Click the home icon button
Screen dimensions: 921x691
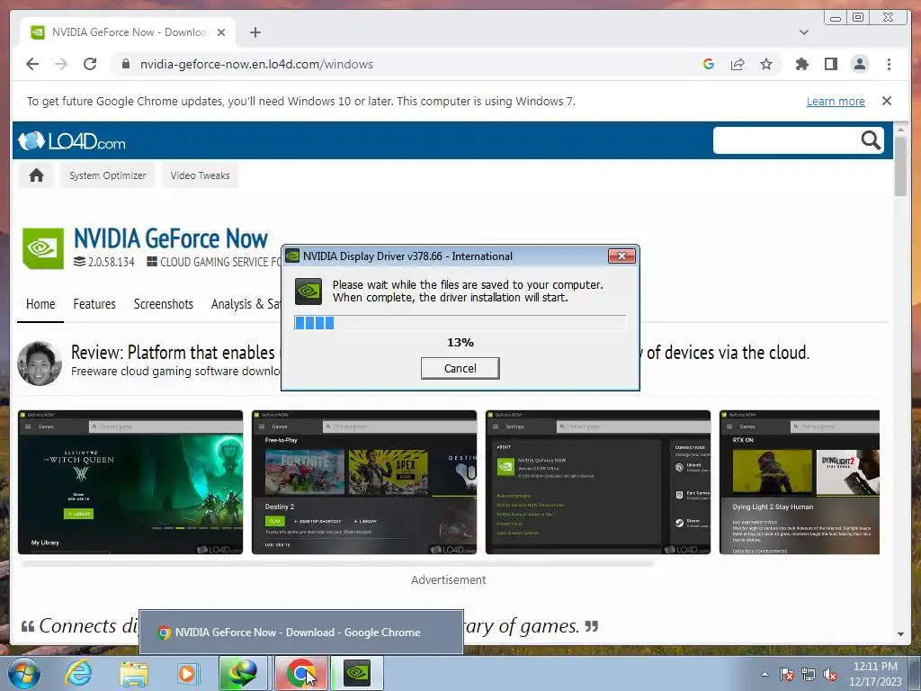click(x=36, y=175)
